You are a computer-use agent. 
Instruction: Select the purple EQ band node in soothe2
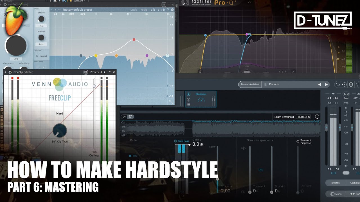pos(147,56)
